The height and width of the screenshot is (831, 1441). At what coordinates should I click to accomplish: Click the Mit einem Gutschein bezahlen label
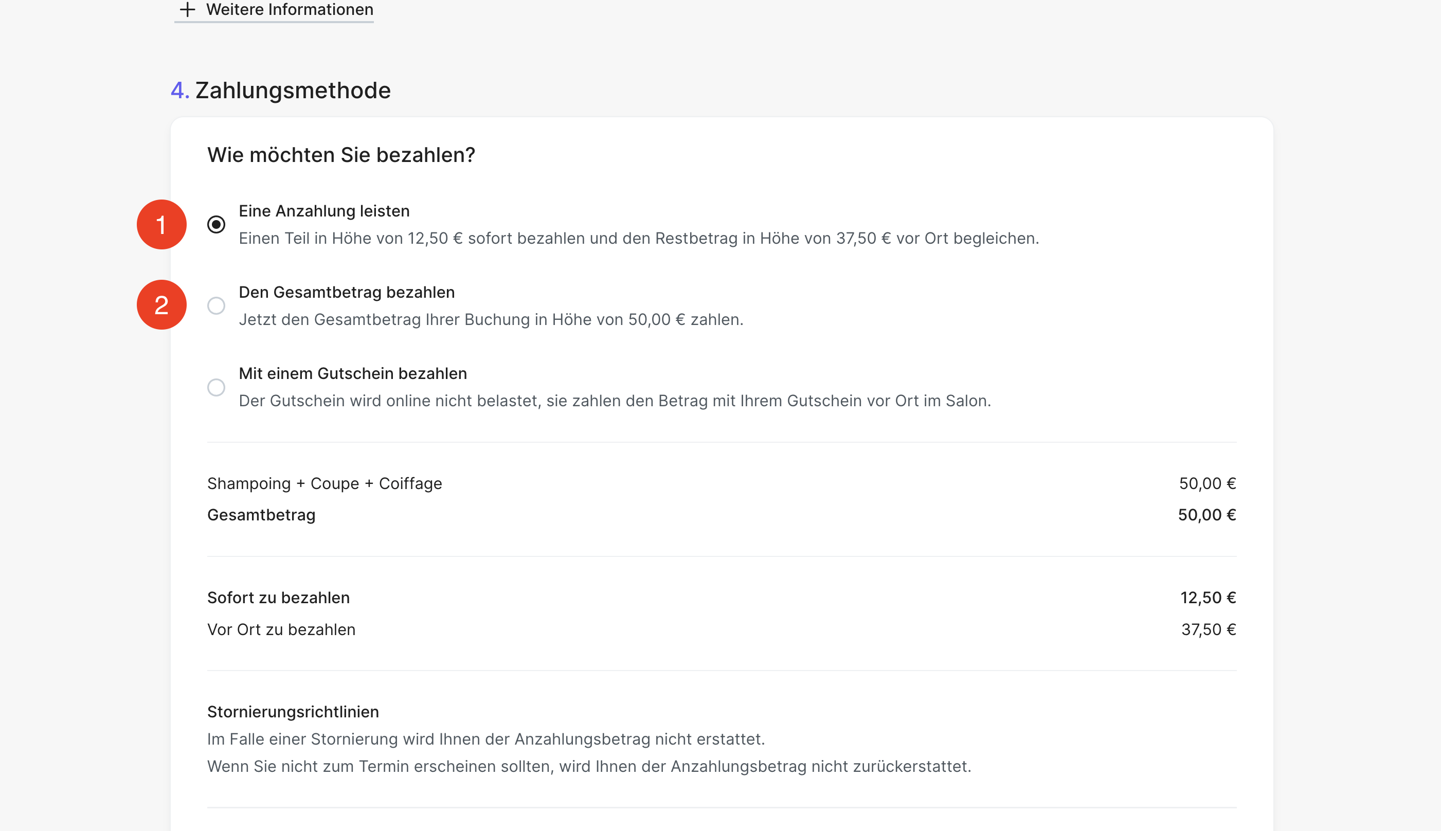pos(353,374)
